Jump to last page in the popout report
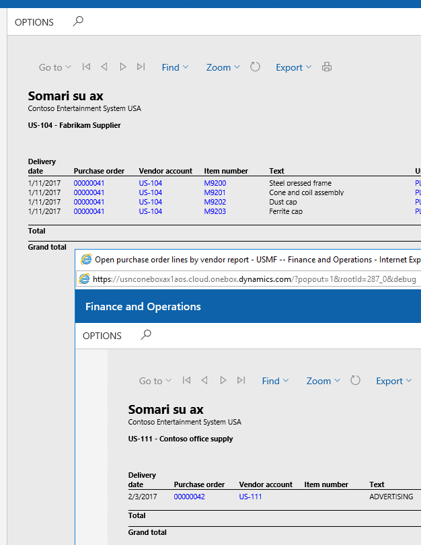 point(241,380)
